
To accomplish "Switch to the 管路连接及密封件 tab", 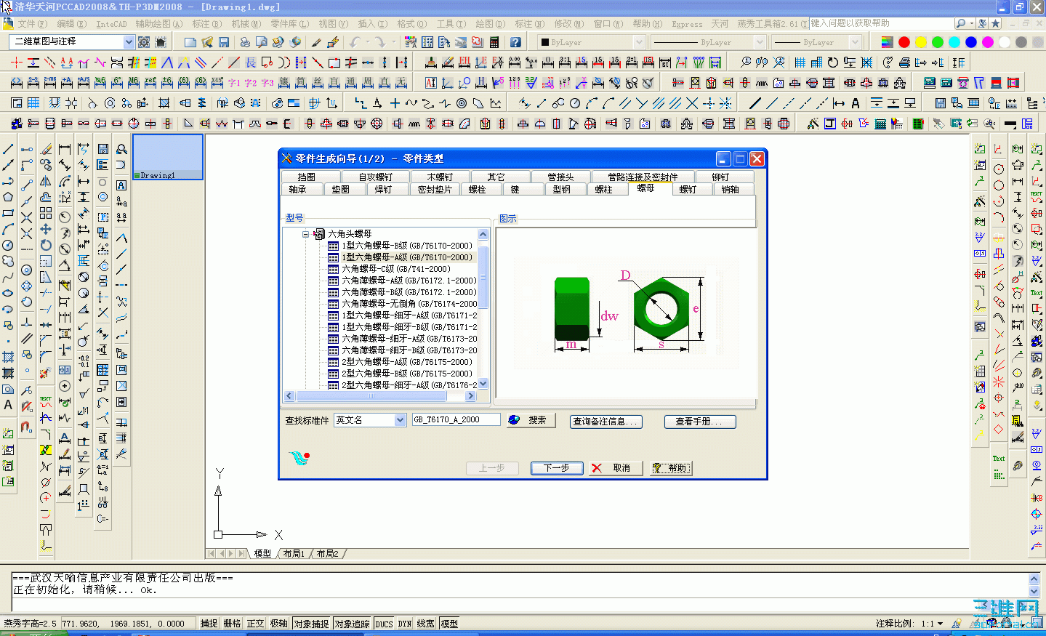I will [x=643, y=177].
